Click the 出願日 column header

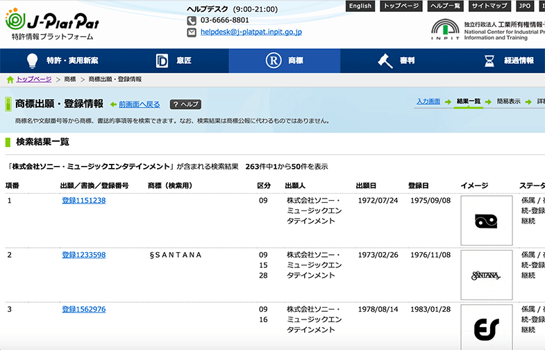[366, 185]
